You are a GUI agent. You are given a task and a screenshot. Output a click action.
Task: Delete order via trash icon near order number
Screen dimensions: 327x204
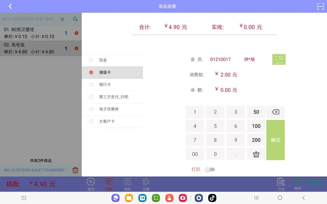[x=75, y=170]
